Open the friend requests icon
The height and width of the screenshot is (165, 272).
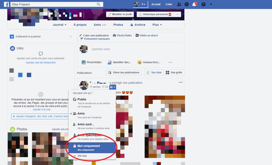click(x=179, y=4)
